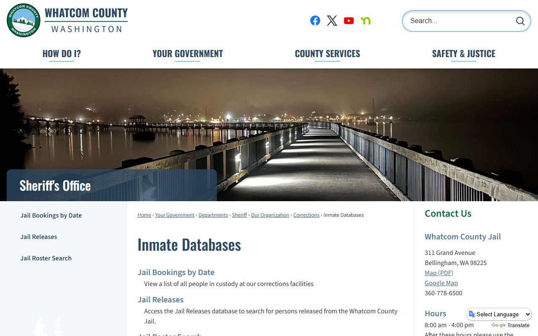538x336 pixels.
Task: Click the Sheriff's Office banner title
Action: [55, 186]
